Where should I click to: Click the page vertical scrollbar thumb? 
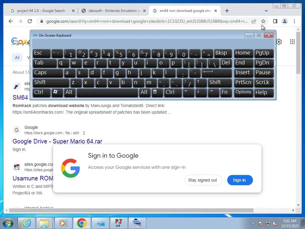pos(298,52)
